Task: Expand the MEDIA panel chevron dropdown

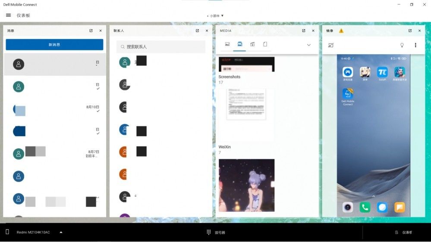Action: click(x=309, y=45)
